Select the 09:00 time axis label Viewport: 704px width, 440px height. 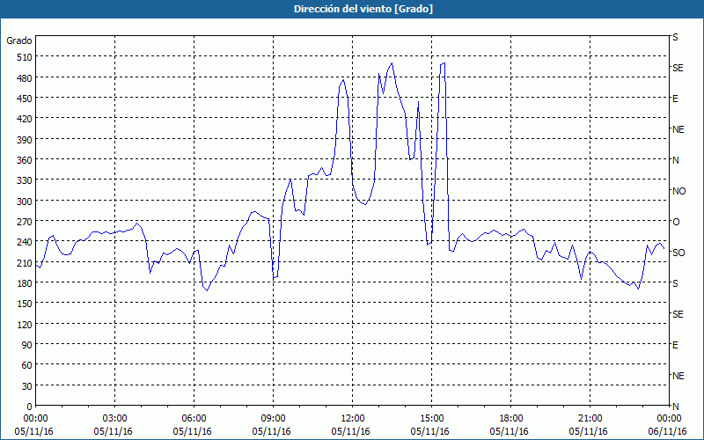point(273,419)
